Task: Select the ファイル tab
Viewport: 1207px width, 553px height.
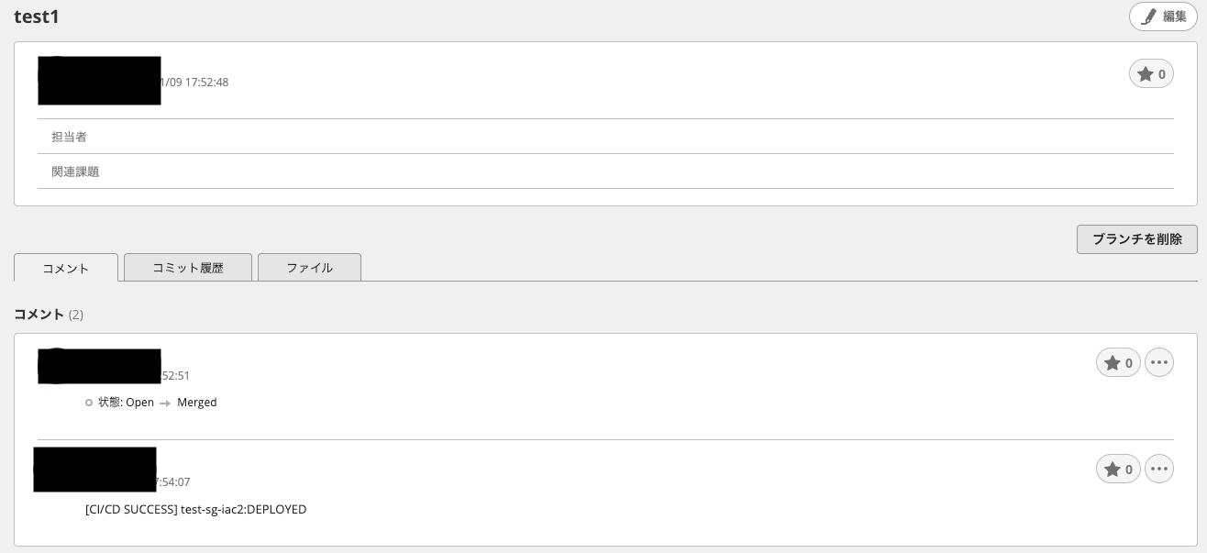Action: [x=309, y=268]
